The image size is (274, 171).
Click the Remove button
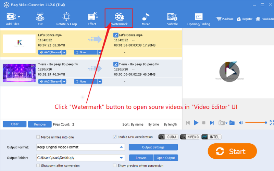pos(40,124)
